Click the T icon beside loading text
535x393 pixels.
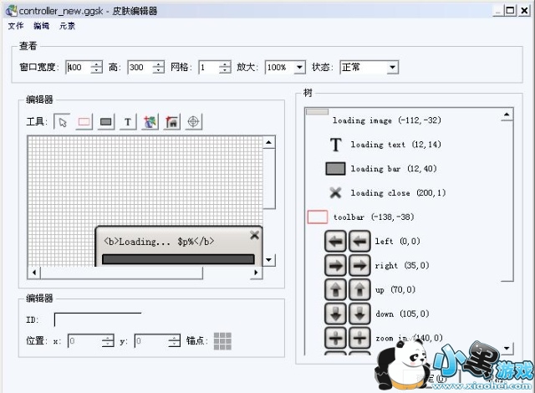(336, 145)
